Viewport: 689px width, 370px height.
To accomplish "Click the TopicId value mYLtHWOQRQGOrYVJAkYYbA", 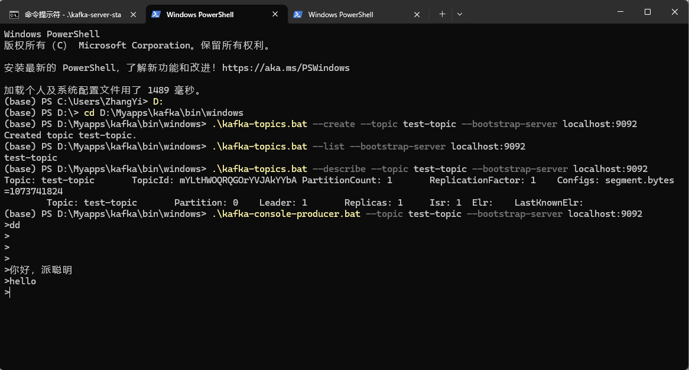I will [x=238, y=180].
